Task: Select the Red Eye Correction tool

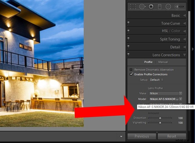Action: click(x=151, y=6)
